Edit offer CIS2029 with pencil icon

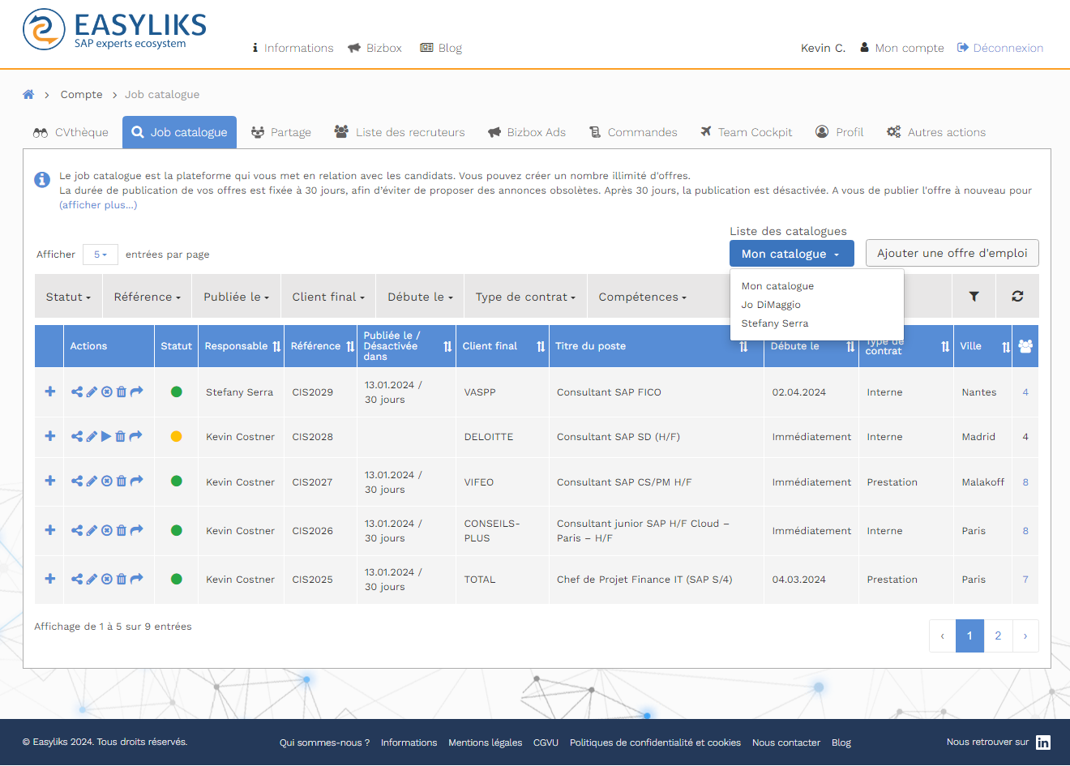pyautogui.click(x=92, y=392)
